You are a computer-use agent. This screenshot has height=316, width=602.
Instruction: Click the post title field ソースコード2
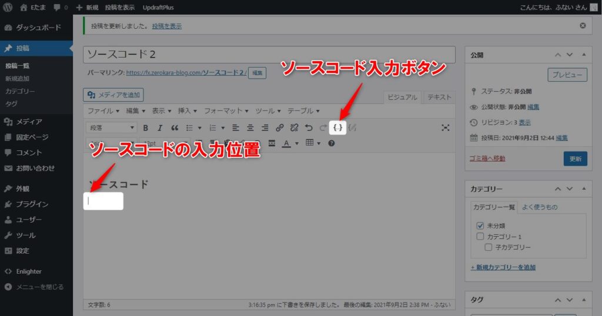269,55
